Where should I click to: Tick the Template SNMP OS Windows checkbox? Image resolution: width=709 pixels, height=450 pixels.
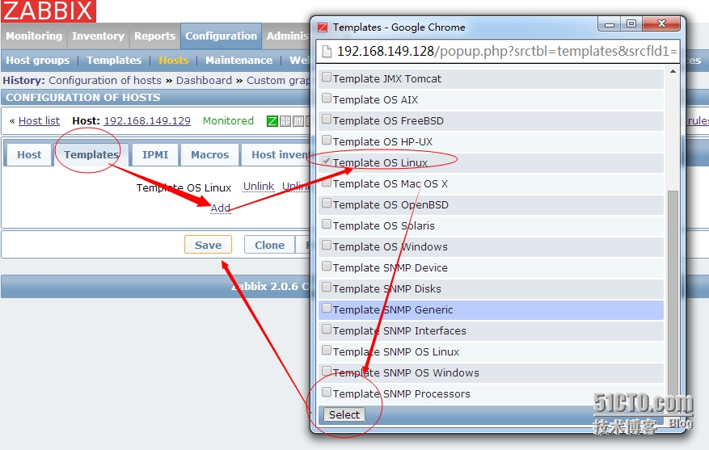pyautogui.click(x=327, y=372)
